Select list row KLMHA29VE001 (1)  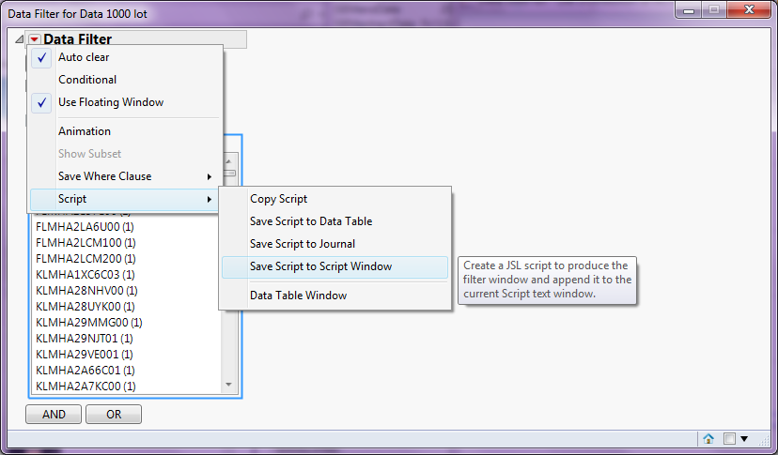[x=127, y=355]
